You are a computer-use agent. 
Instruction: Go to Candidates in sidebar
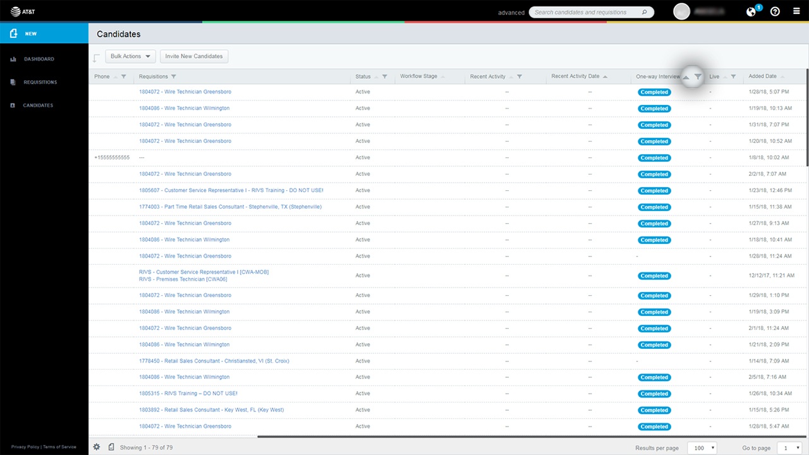click(38, 106)
